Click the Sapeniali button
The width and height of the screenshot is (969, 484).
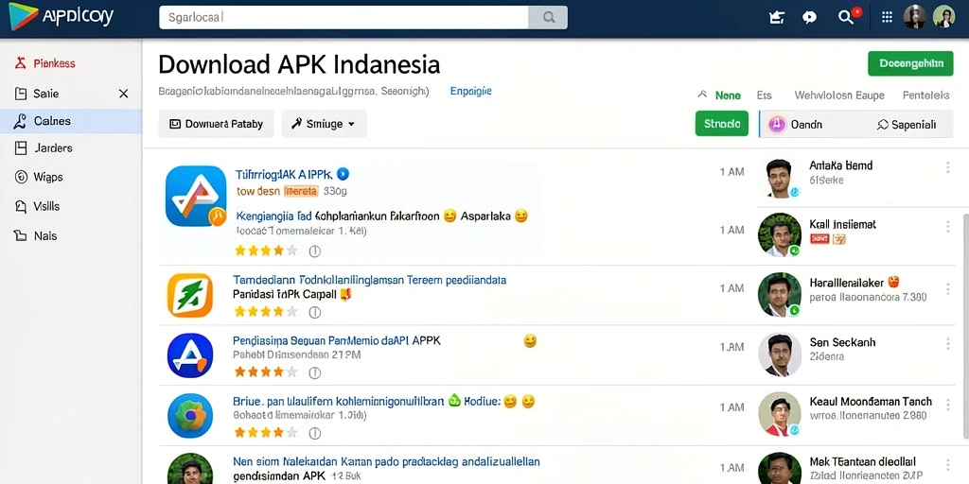click(x=907, y=124)
